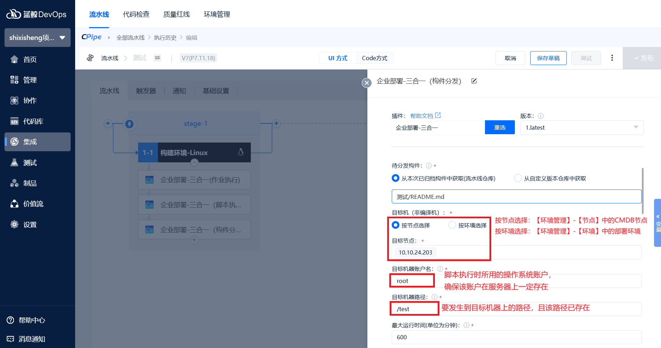Click the 目标机器路径 input field with /test
This screenshot has height=348, width=661.
coord(516,309)
